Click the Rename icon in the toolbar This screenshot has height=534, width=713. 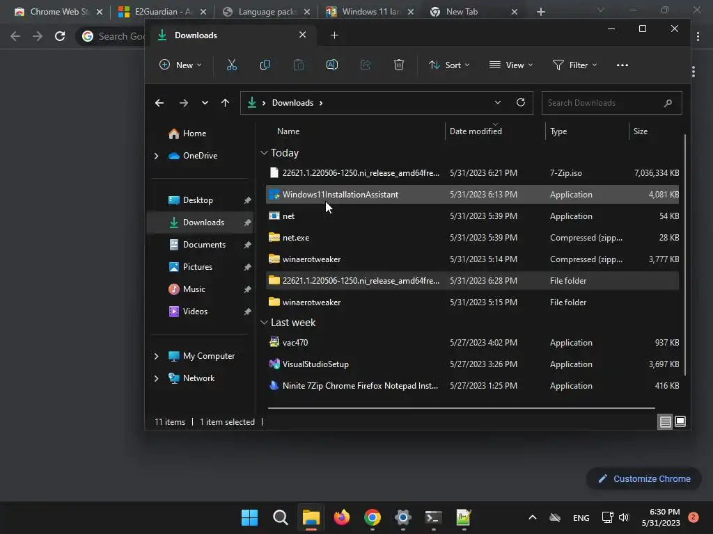tap(332, 65)
